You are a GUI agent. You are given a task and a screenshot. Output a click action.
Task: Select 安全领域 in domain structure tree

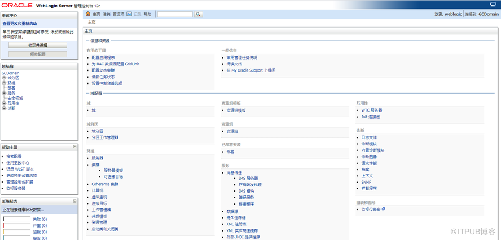pos(15,98)
